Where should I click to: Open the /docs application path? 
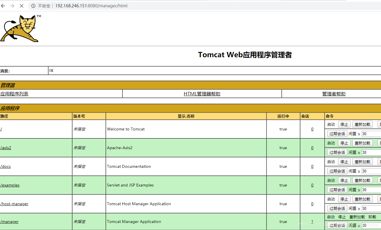(x=6, y=166)
